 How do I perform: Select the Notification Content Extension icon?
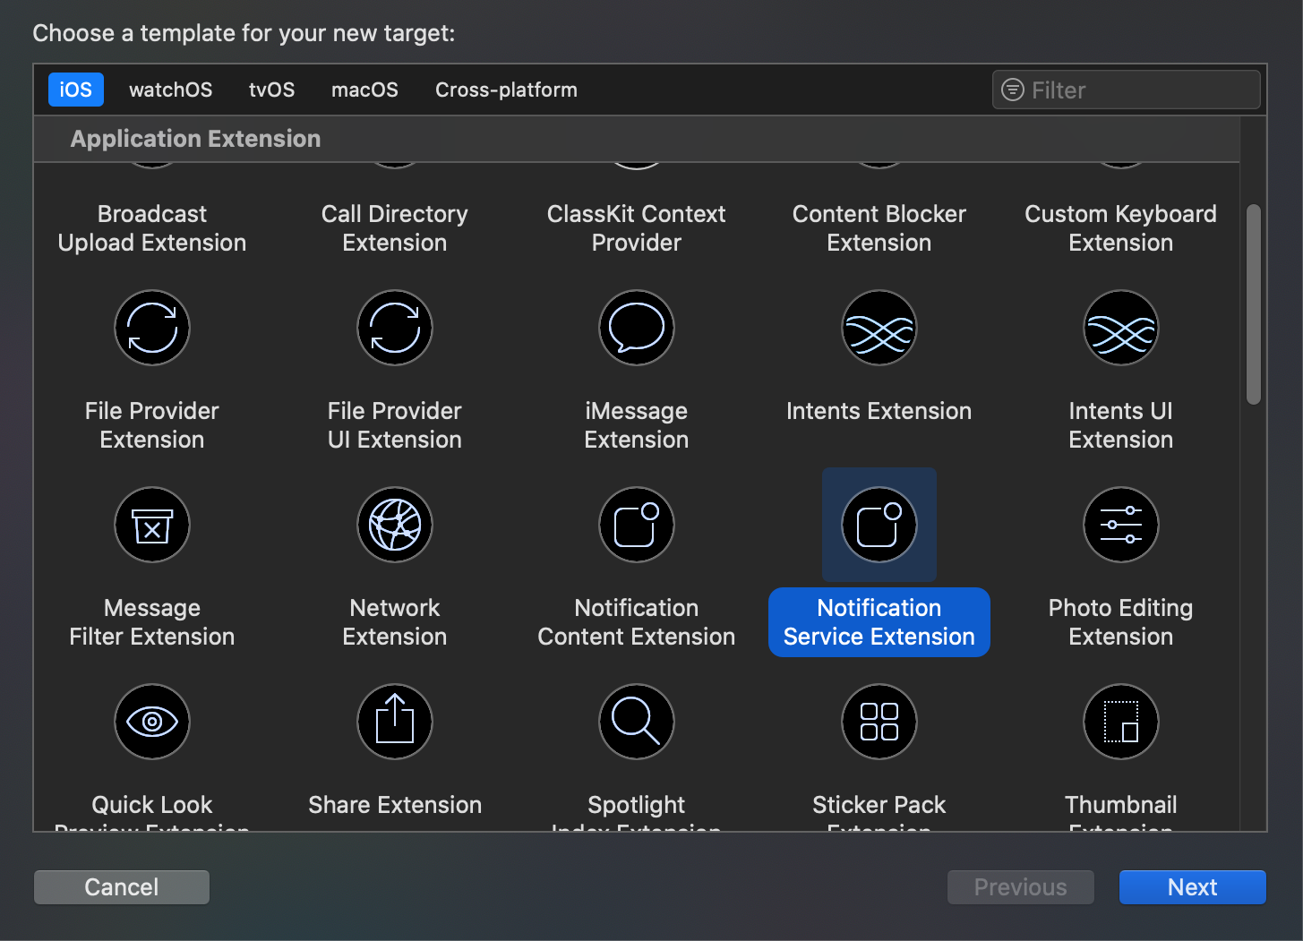coord(637,525)
